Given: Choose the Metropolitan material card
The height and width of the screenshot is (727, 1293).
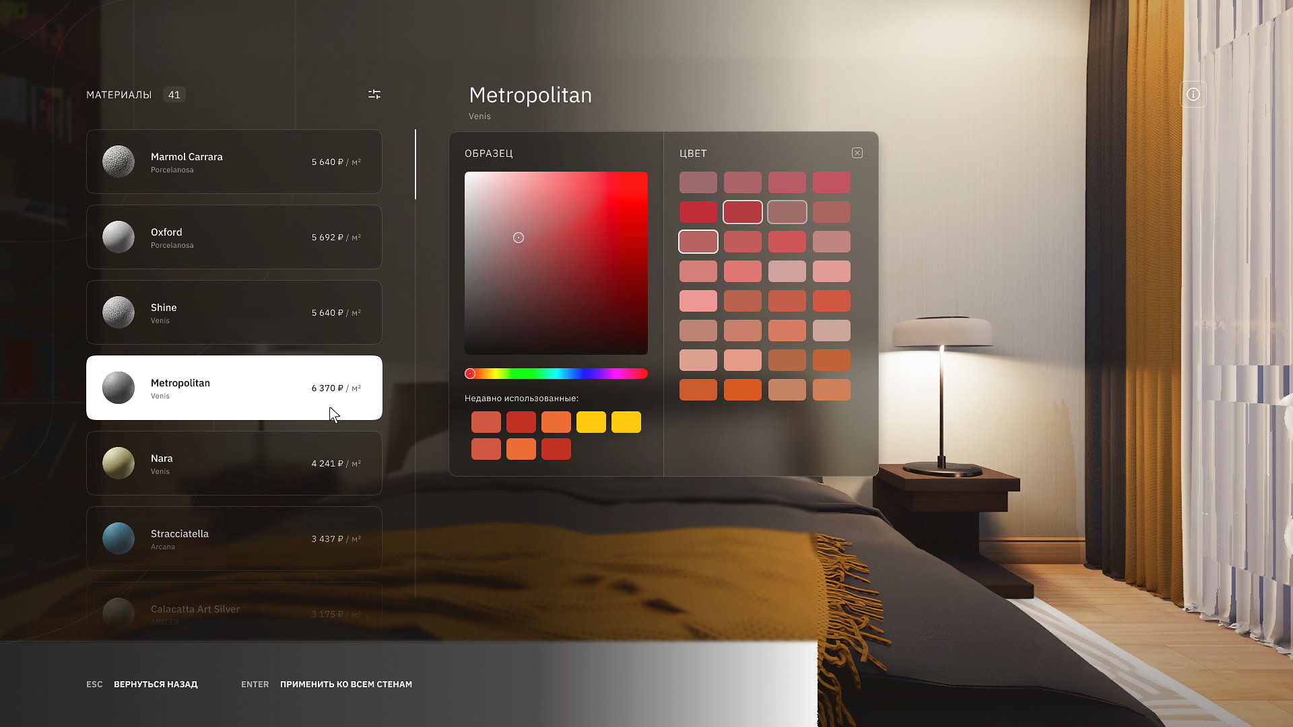Looking at the screenshot, I should click(x=234, y=388).
